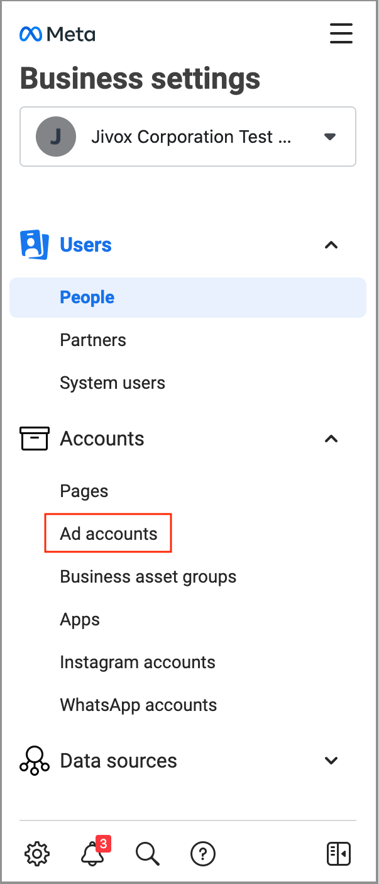Open Ad accounts under Accounts
The image size is (379, 884).
click(x=109, y=534)
